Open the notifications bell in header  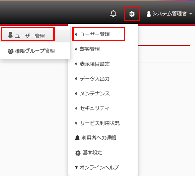tap(113, 14)
